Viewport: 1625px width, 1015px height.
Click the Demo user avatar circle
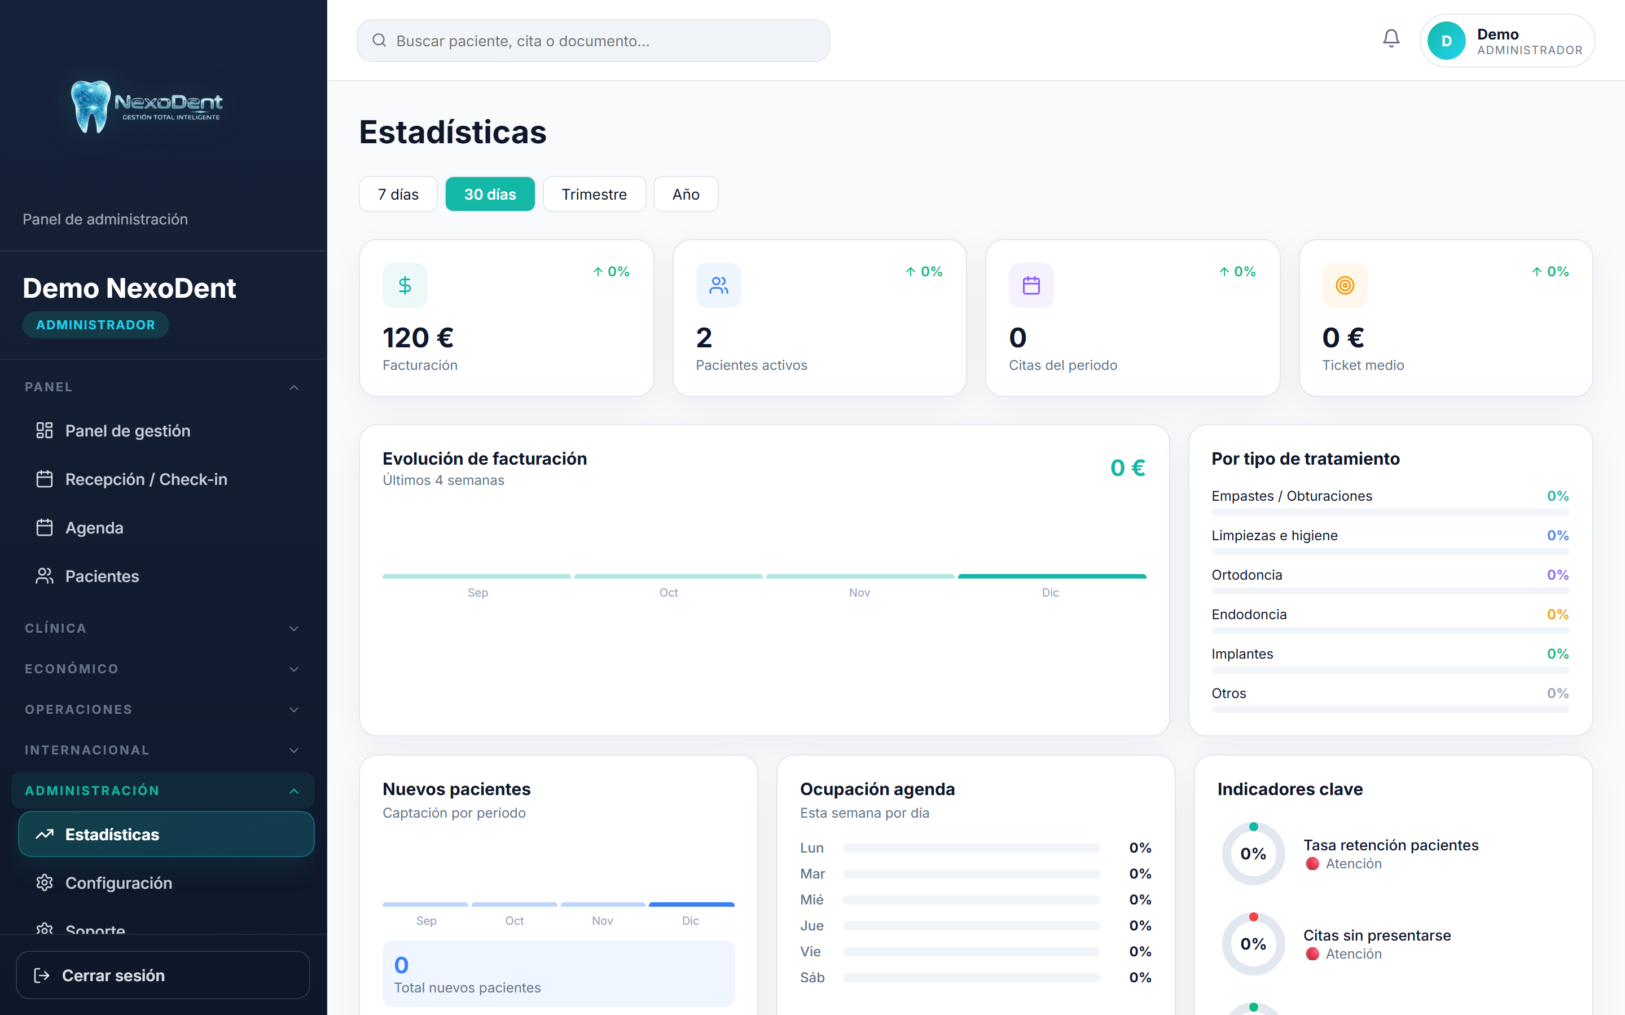pos(1446,41)
